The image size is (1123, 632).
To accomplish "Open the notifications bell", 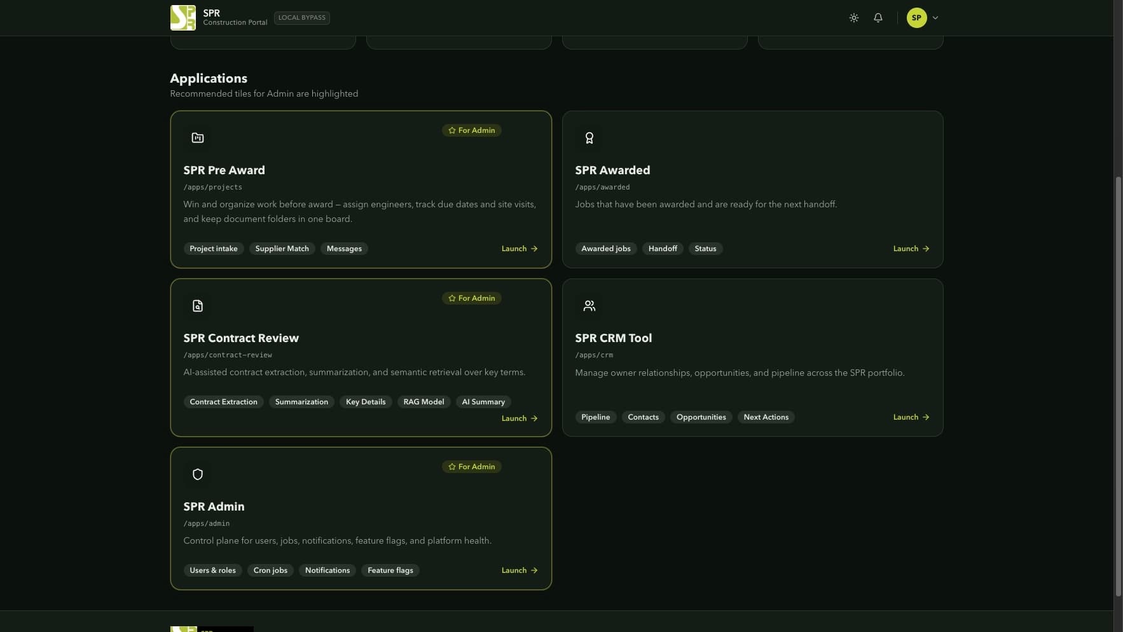I will (878, 18).
